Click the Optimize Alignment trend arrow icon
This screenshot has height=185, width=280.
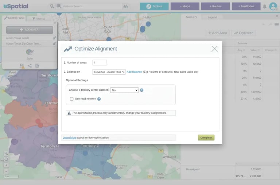tap(68, 49)
